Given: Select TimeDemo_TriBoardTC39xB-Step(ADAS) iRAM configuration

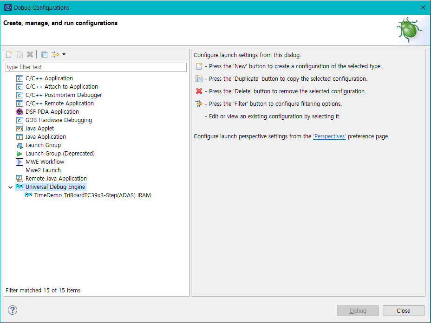Looking at the screenshot, I should [92, 195].
